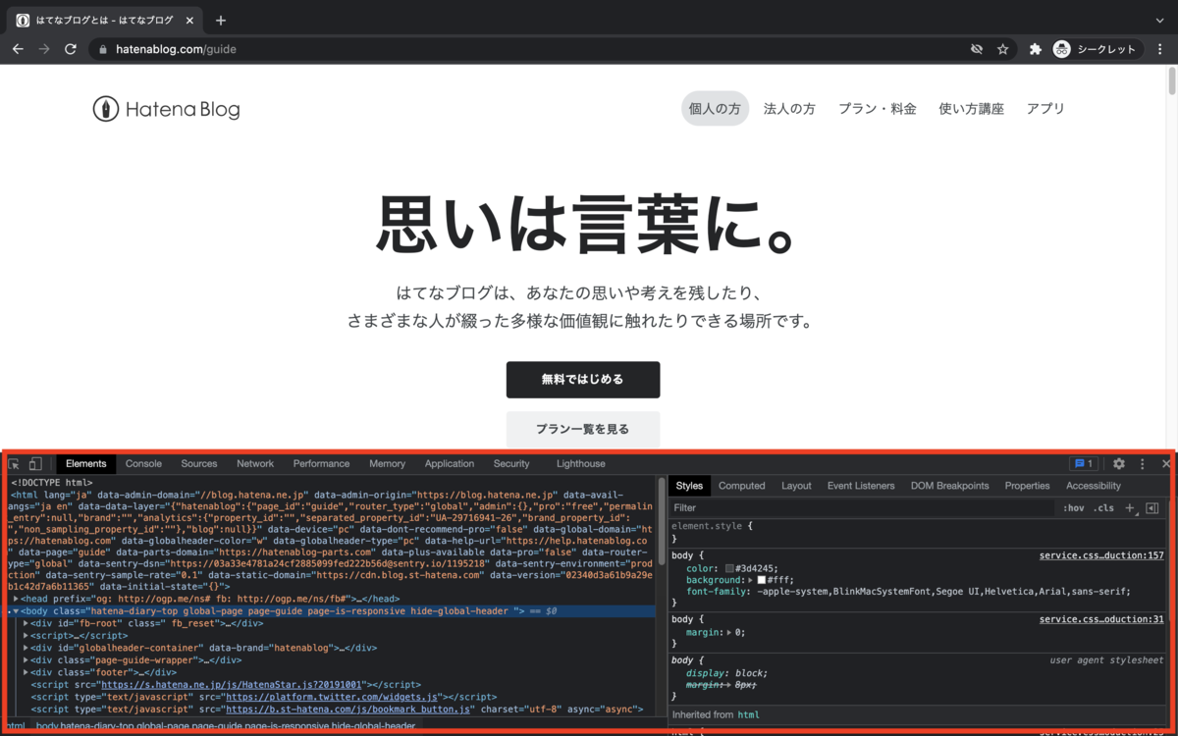The width and height of the screenshot is (1178, 736).
Task: Expand the background shorthand property triangle
Action: point(751,580)
